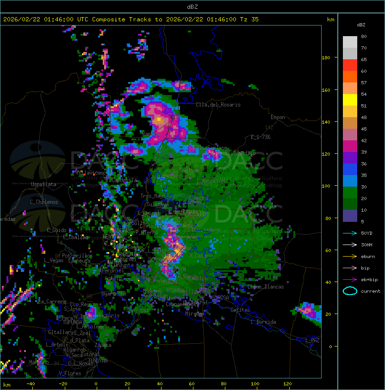This screenshot has height=390, width=385.
Task: Click the 'Lomas_Blancas' map label
Action: point(266,287)
